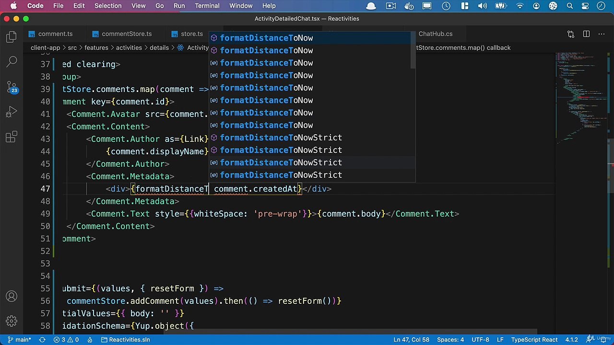Open the Run and Debug view
The width and height of the screenshot is (614, 345).
(12, 113)
